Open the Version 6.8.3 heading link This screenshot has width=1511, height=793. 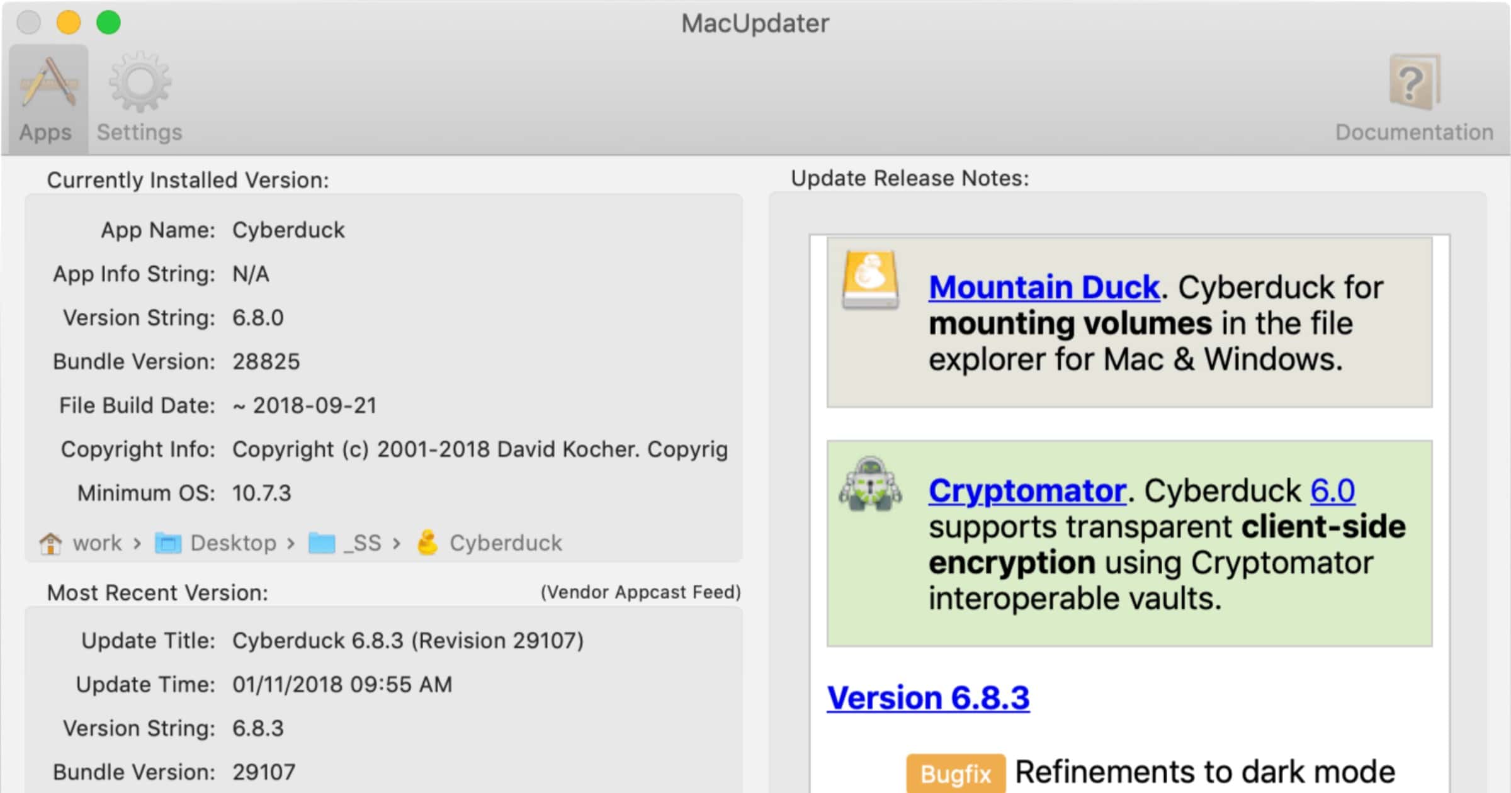928,698
